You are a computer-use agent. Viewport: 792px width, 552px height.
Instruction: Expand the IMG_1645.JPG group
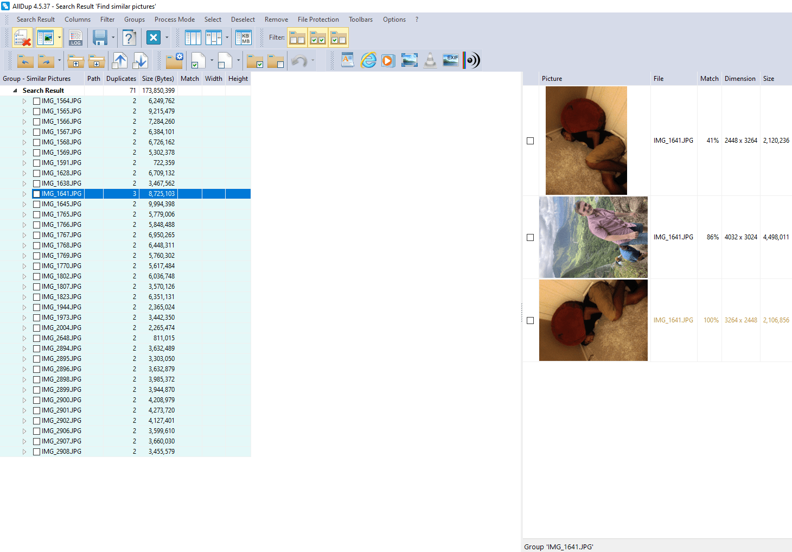[24, 204]
